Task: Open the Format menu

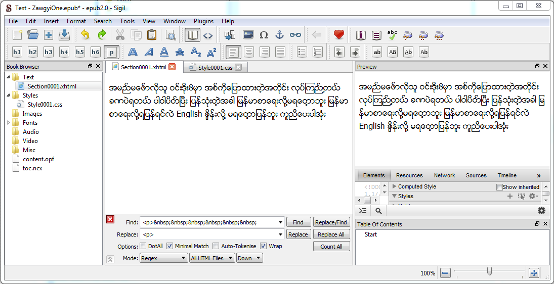Action: pos(76,21)
